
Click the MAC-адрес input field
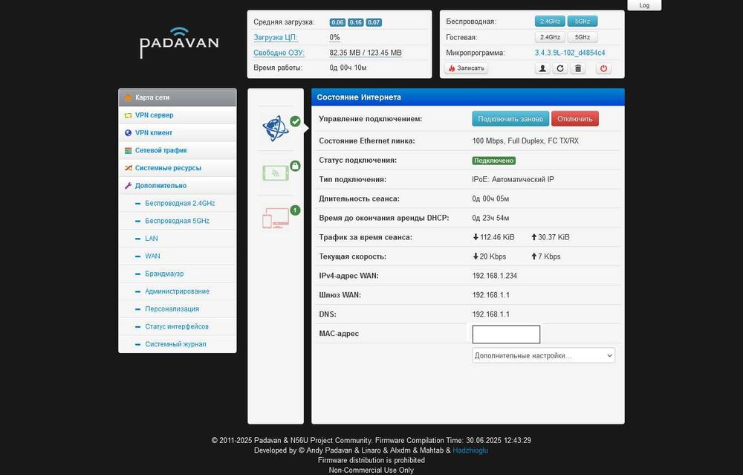(506, 335)
